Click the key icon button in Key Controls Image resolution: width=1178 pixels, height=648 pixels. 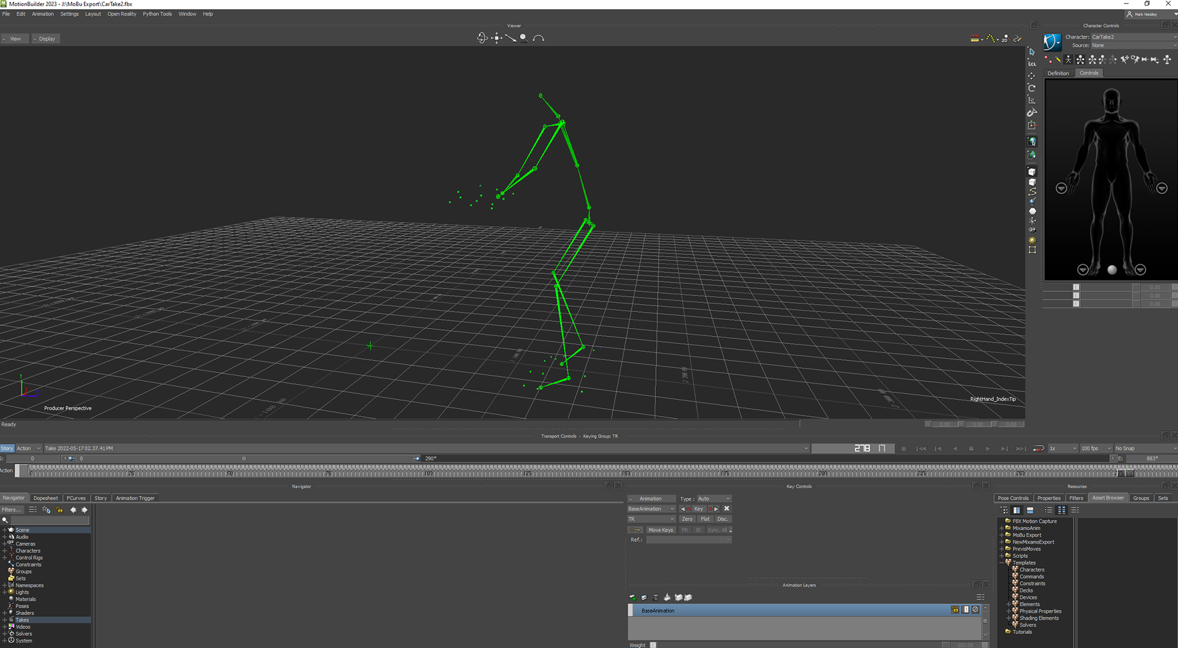635,530
